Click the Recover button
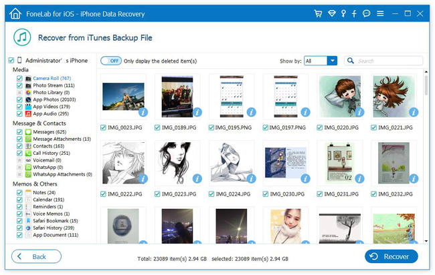Screen dimensions: 435x275 pos(391,256)
